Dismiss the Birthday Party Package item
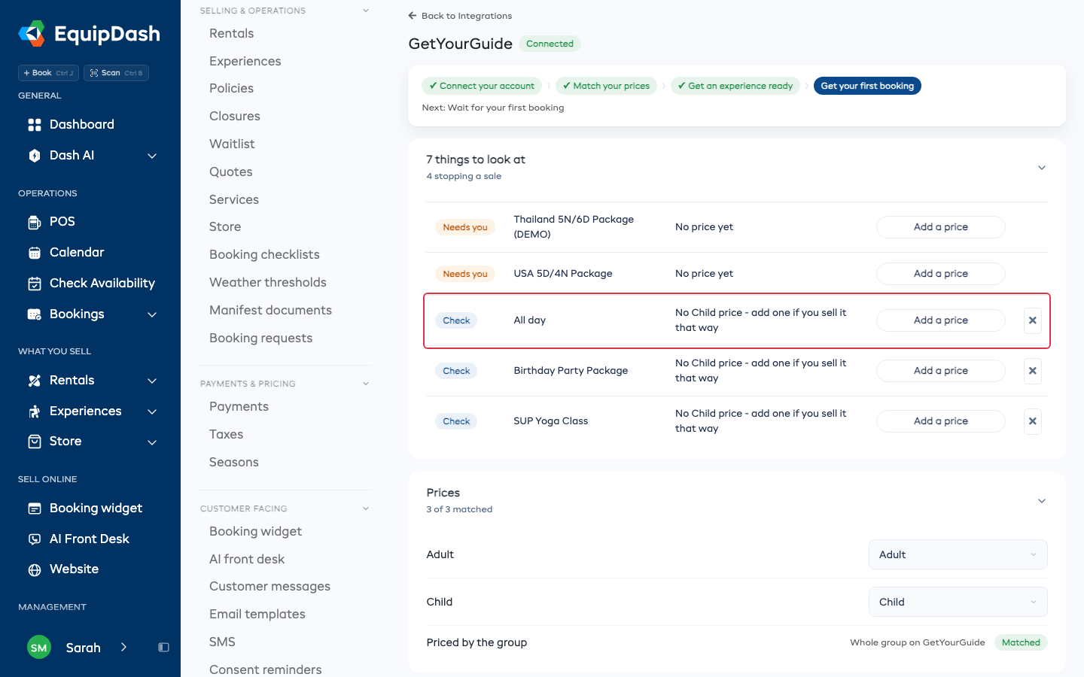1084x677 pixels. (x=1033, y=371)
